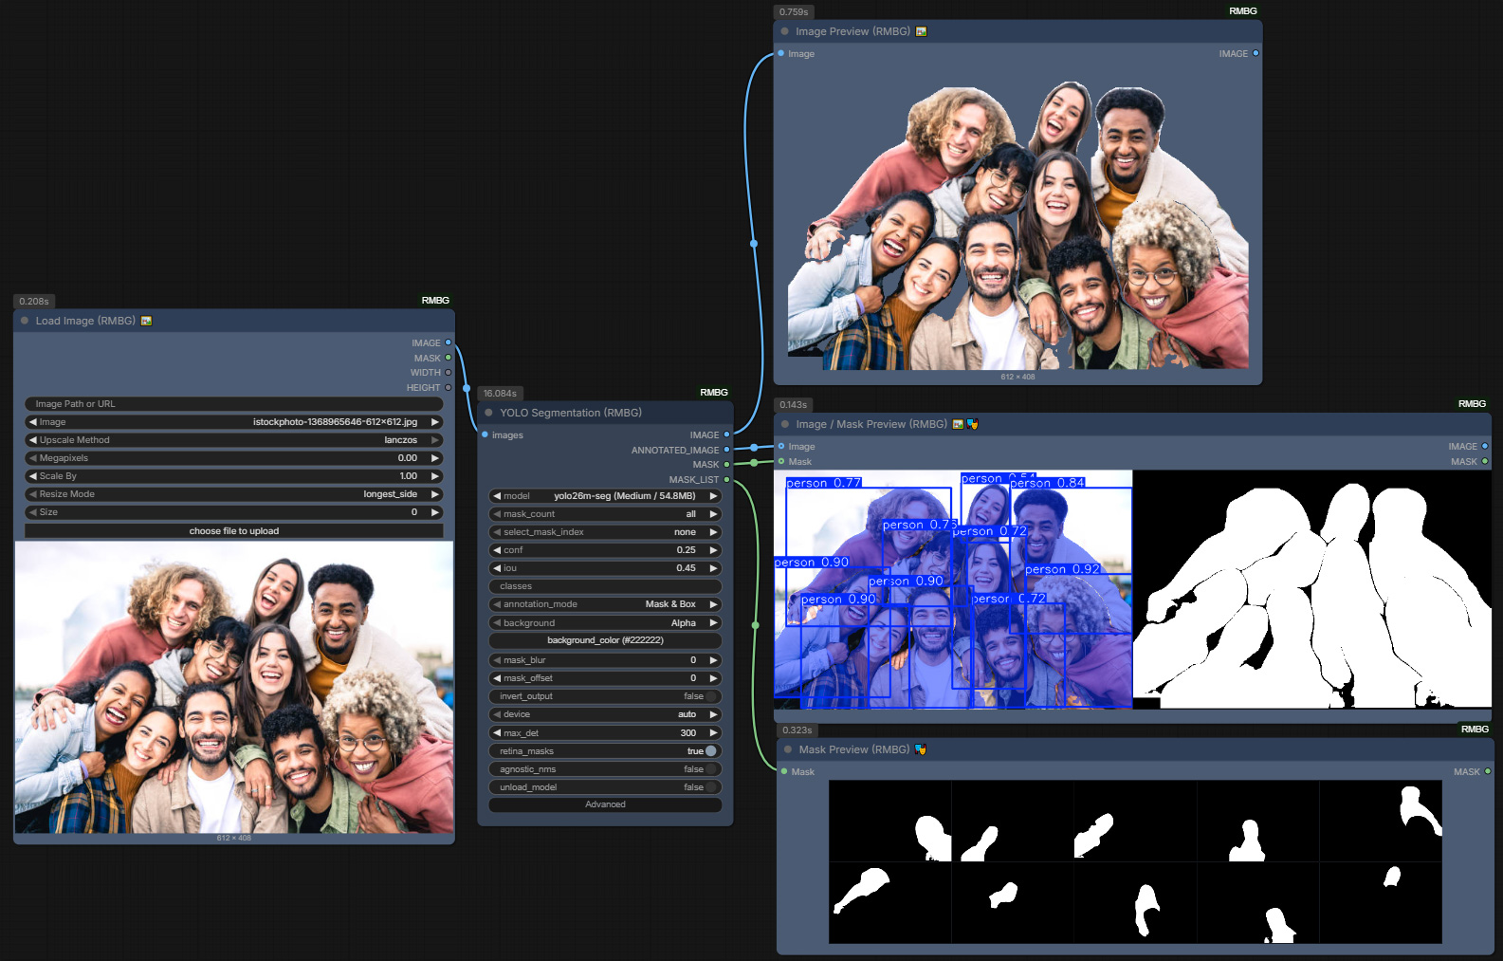Decrease max_det with left arrow

497,733
